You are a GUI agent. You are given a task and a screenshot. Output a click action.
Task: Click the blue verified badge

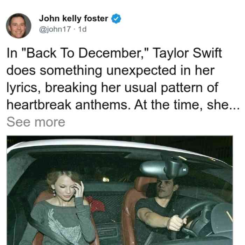[116, 19]
